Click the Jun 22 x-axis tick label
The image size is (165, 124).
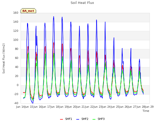(x=90, y=107)
